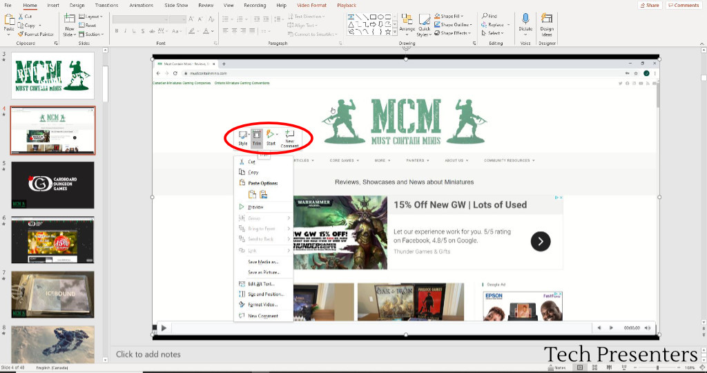
Task: Open the File tab
Action: pyautogui.click(x=8, y=6)
